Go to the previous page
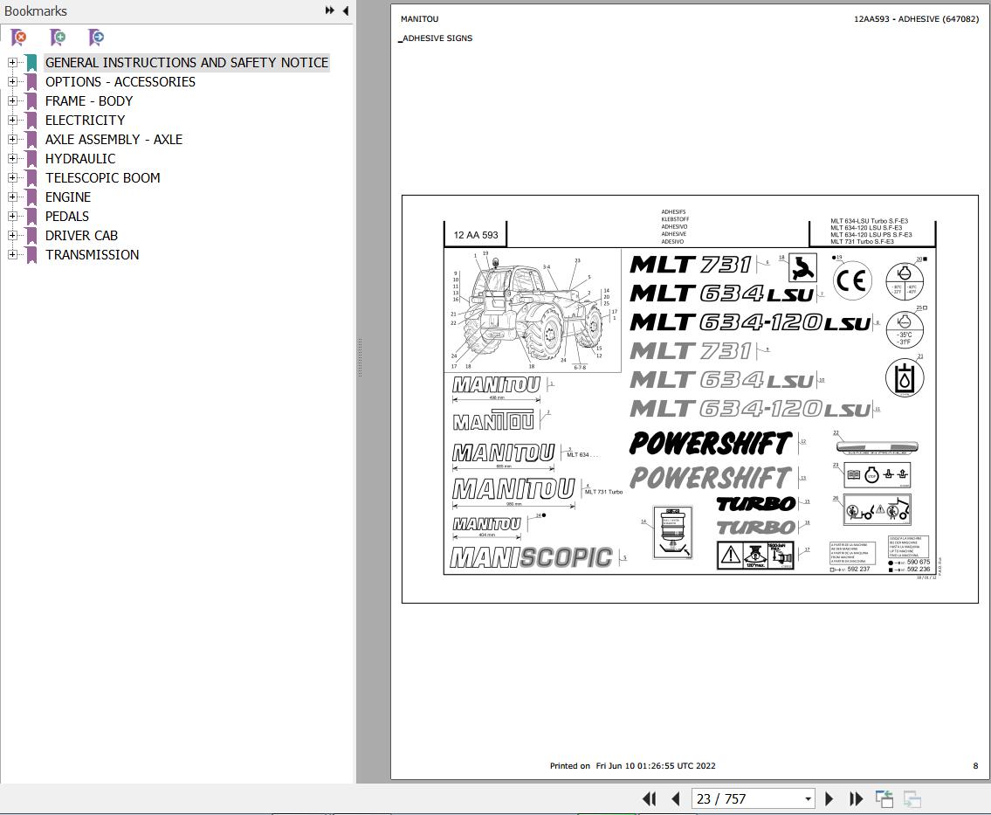 coord(675,799)
